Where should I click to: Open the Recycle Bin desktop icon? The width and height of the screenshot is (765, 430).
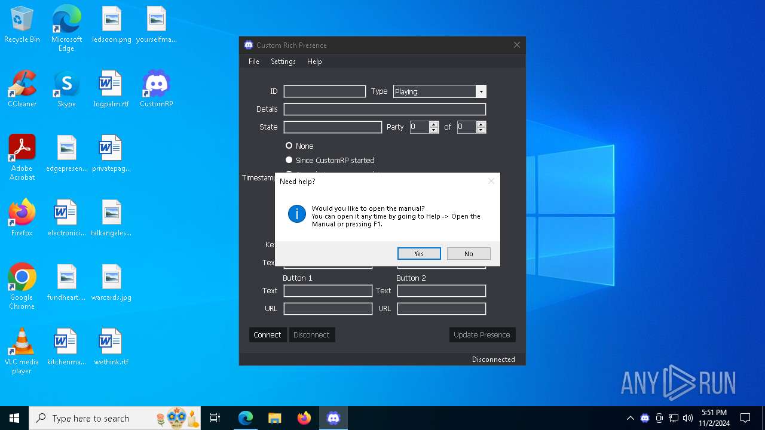22,25
